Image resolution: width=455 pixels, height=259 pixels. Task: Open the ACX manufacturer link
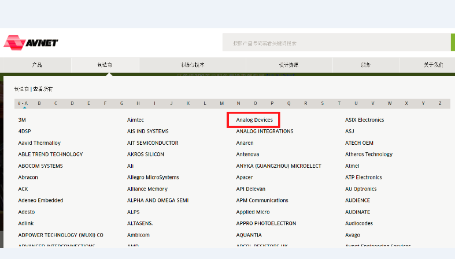(23, 189)
